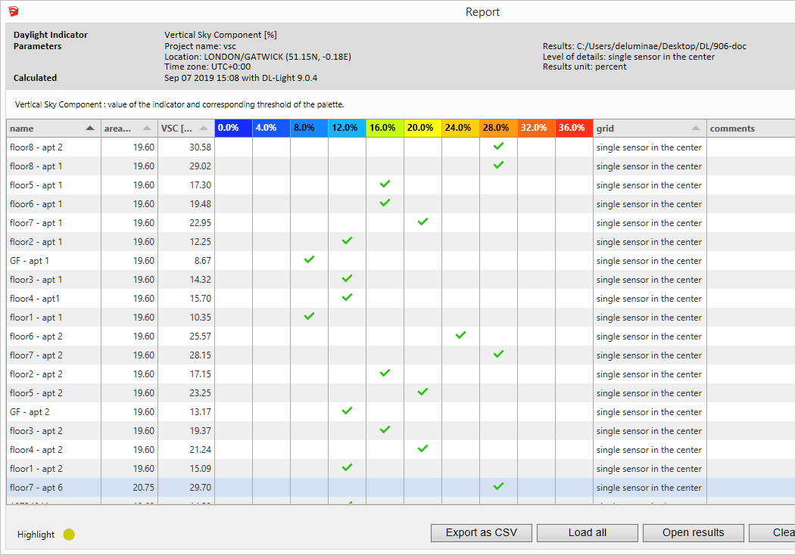The image size is (795, 555).
Task: Click VSC value 15.09
Action: [201, 468]
